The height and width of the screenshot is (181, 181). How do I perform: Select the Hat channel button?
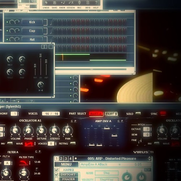(x=32, y=39)
